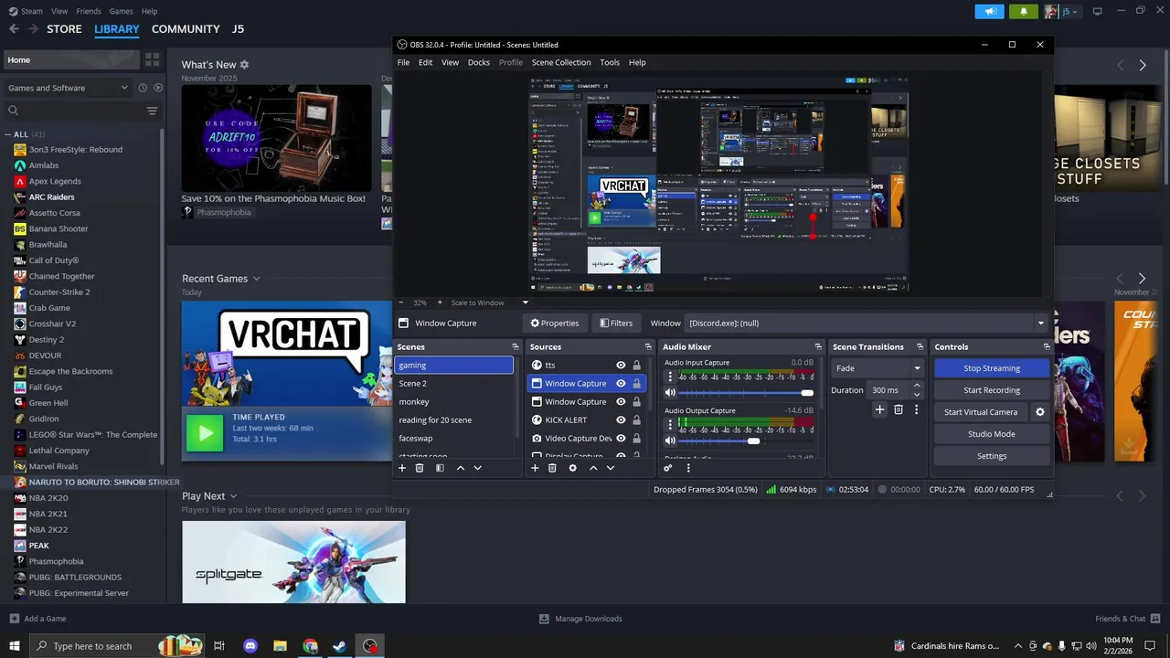1170x658 pixels.
Task: Remove selected scene with Scenes trash icon
Action: pos(420,468)
